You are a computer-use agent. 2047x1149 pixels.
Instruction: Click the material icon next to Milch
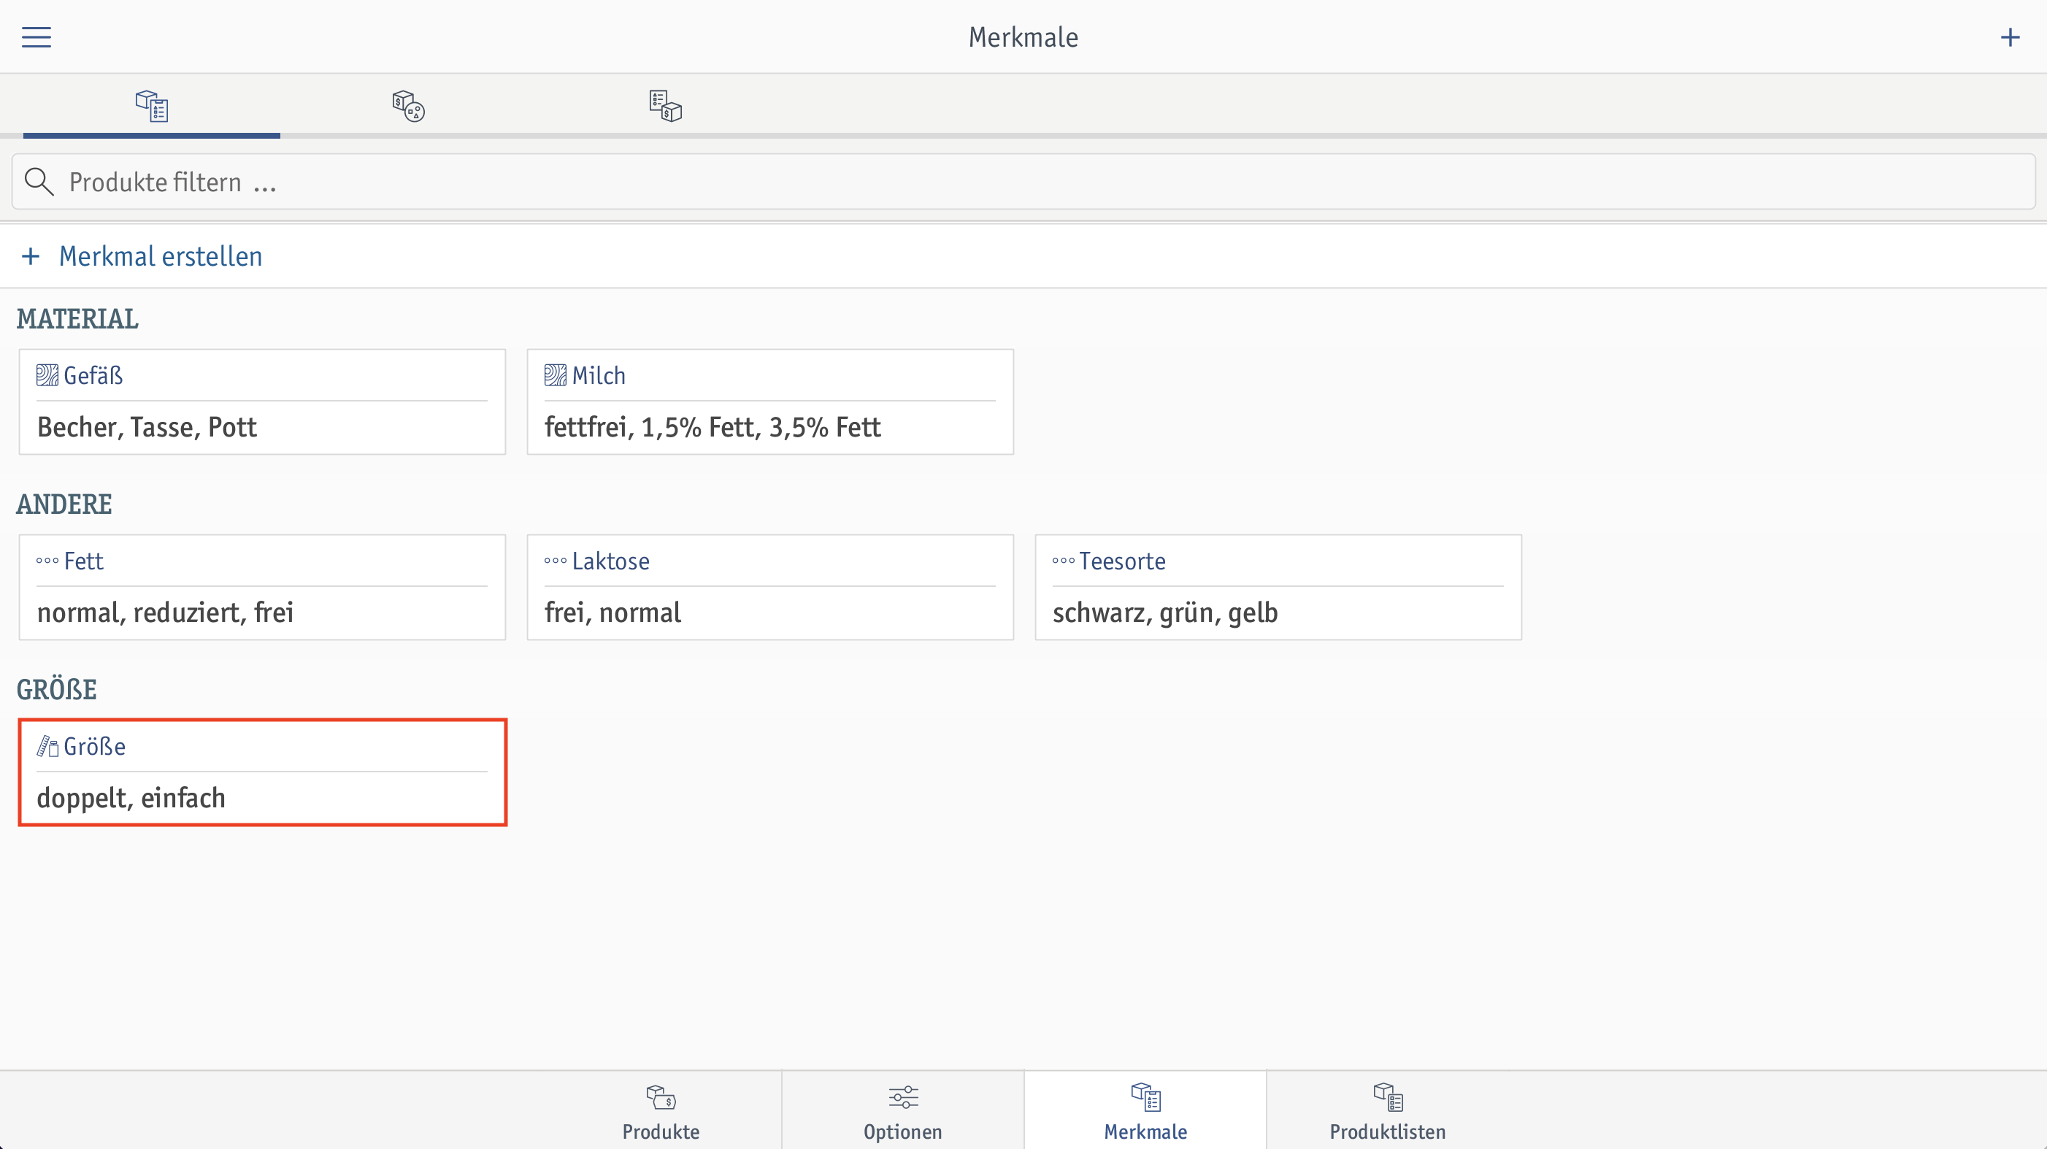pyautogui.click(x=555, y=375)
